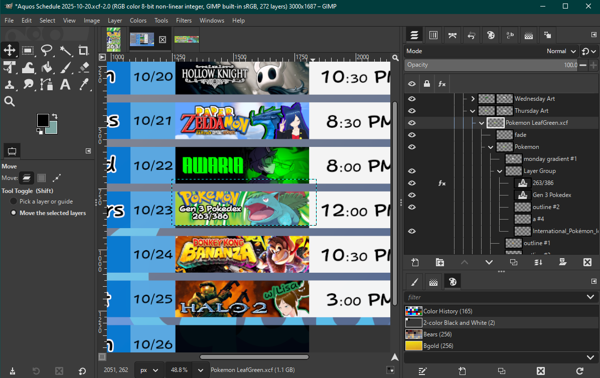
Task: Open the Colors menu
Action: (138, 21)
